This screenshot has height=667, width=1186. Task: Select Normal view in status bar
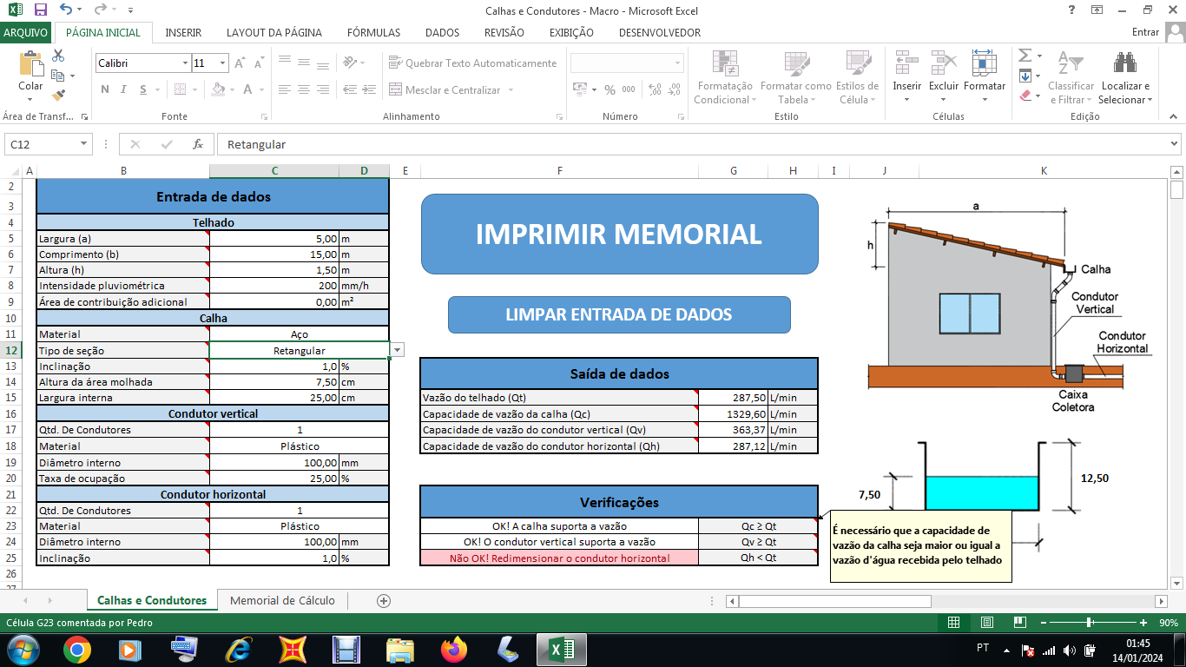point(953,623)
